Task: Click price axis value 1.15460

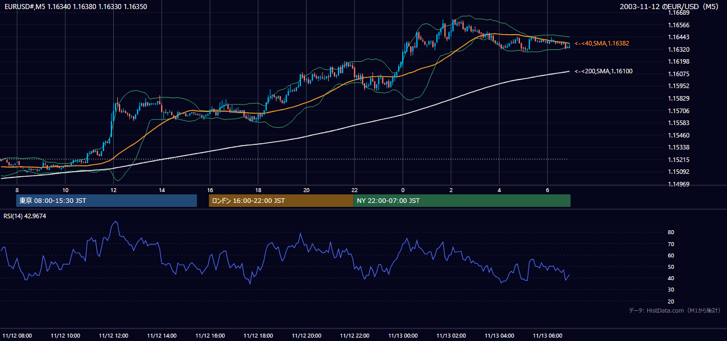Action: click(679, 135)
